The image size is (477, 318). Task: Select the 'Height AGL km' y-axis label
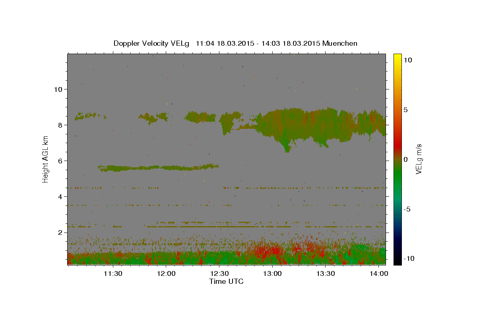point(45,159)
